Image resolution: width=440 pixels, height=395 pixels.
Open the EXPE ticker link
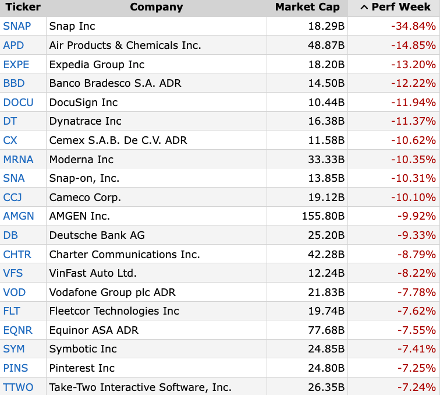tap(16, 64)
